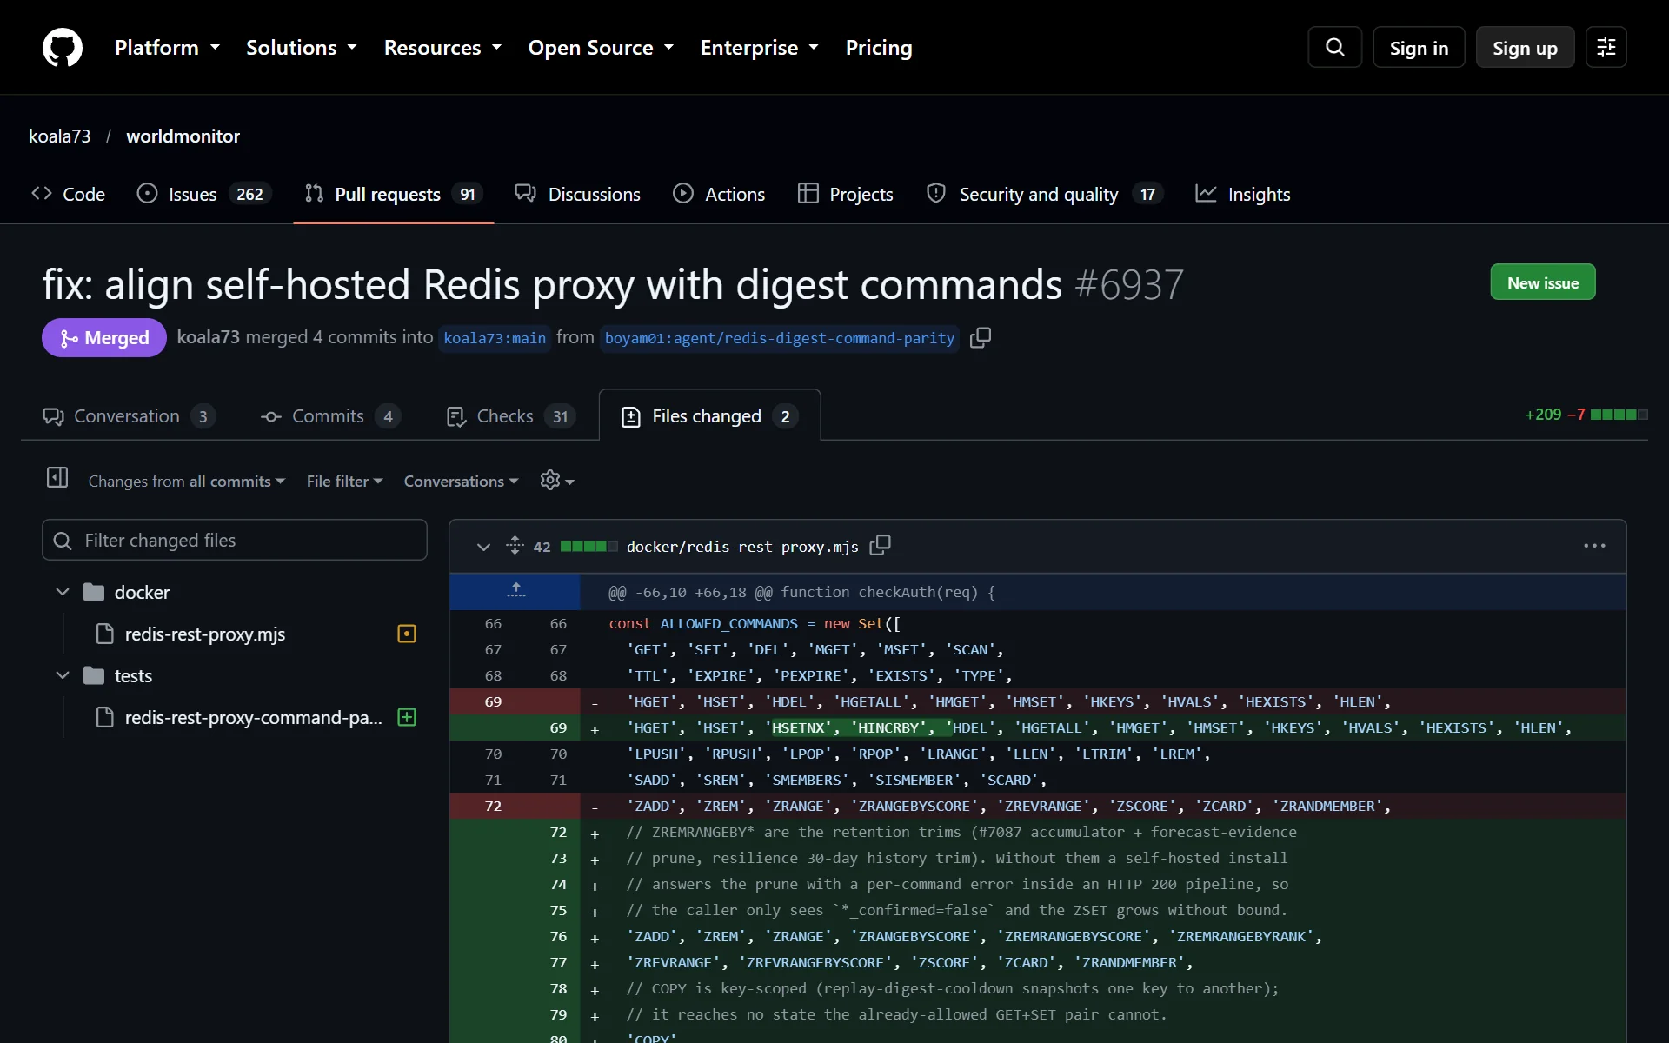Copy the docker/redis-rest-proxy.mjs file path
Image resolution: width=1669 pixels, height=1043 pixels.
coord(881,546)
